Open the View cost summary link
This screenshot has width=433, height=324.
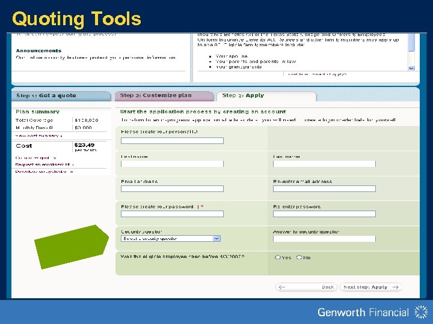point(38,136)
